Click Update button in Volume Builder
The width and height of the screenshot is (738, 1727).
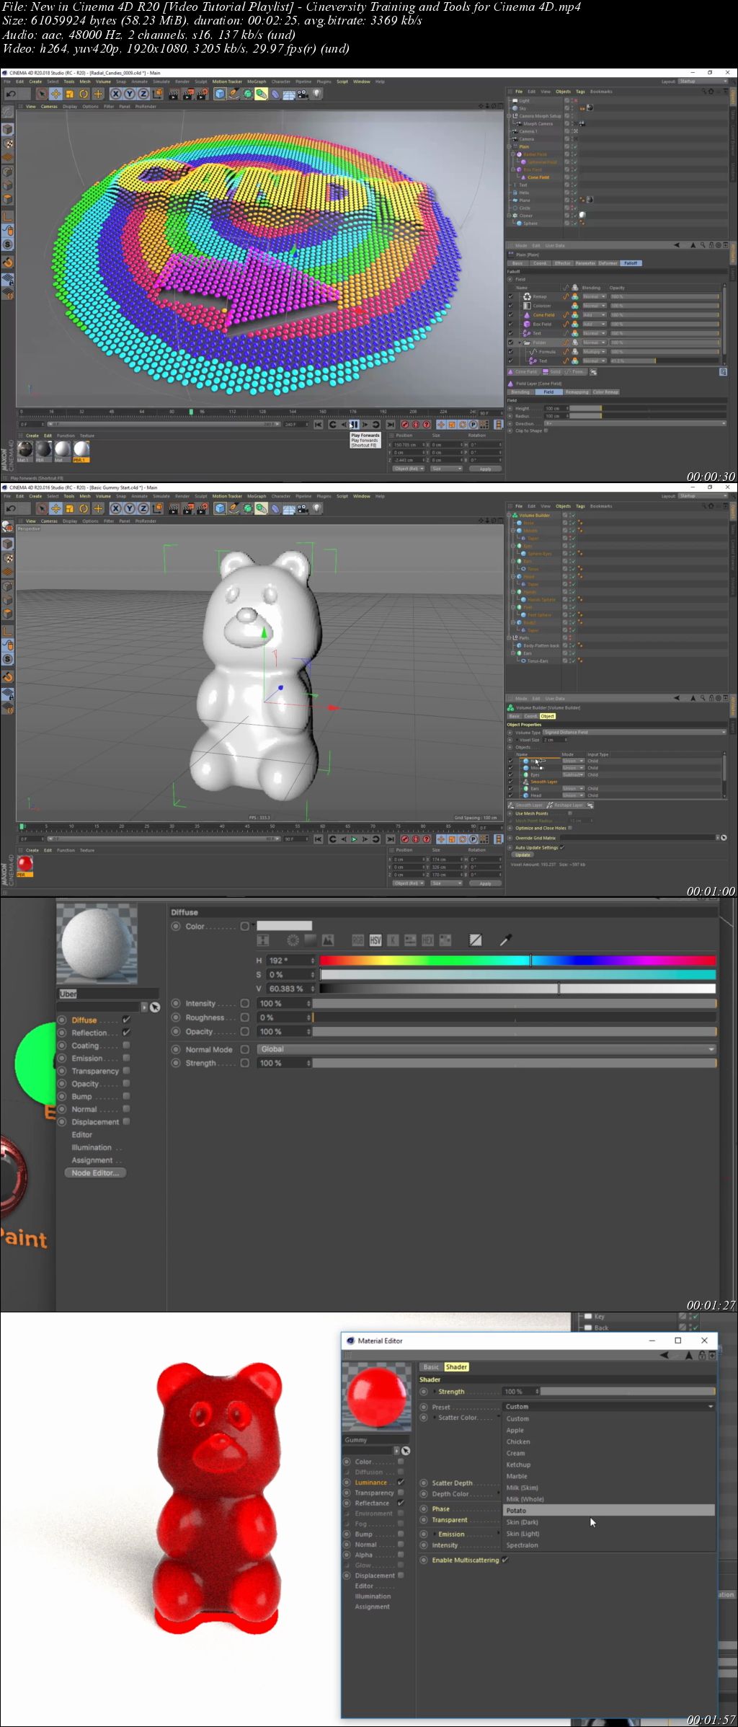coord(523,854)
